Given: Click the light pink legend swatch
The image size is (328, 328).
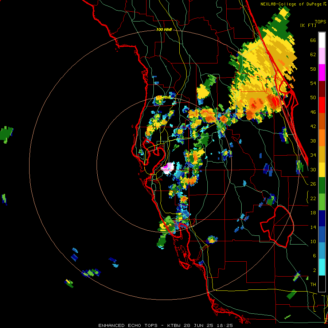Looking at the screenshot, I should click(x=322, y=56).
